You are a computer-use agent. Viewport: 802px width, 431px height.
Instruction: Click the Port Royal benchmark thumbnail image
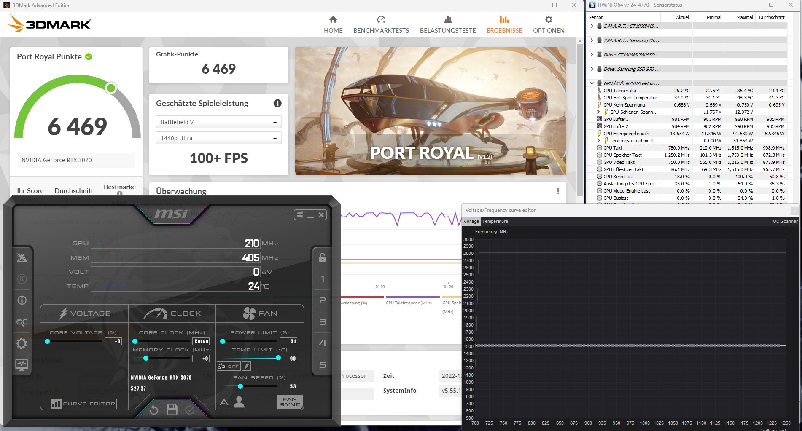(431, 111)
